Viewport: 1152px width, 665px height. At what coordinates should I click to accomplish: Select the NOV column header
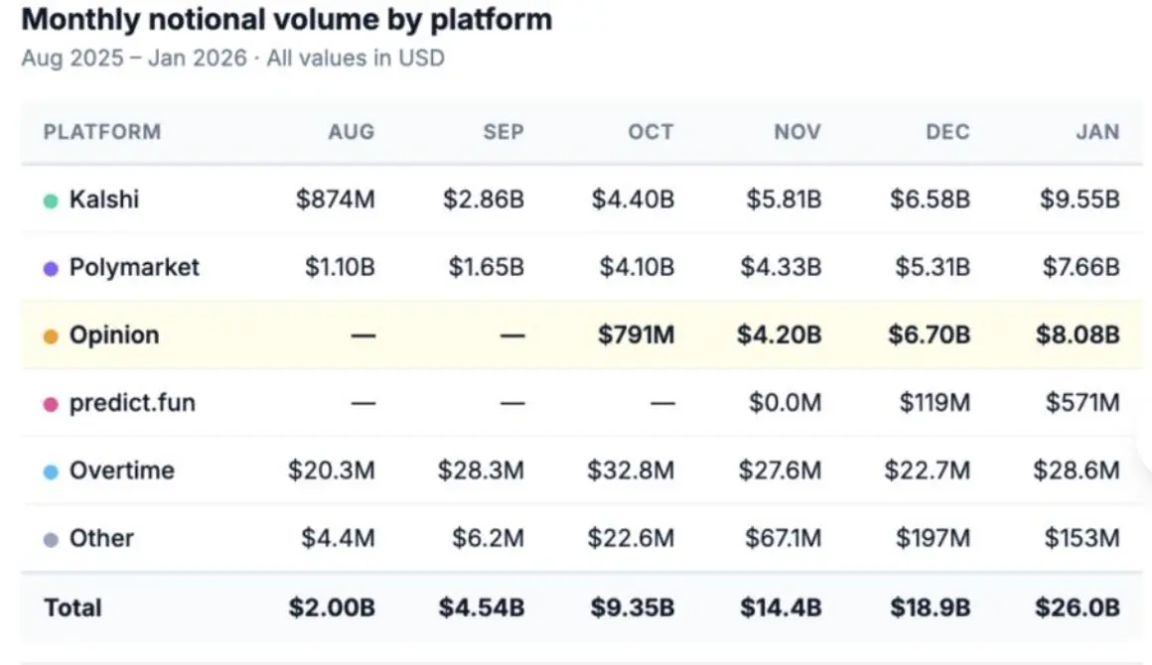point(797,132)
